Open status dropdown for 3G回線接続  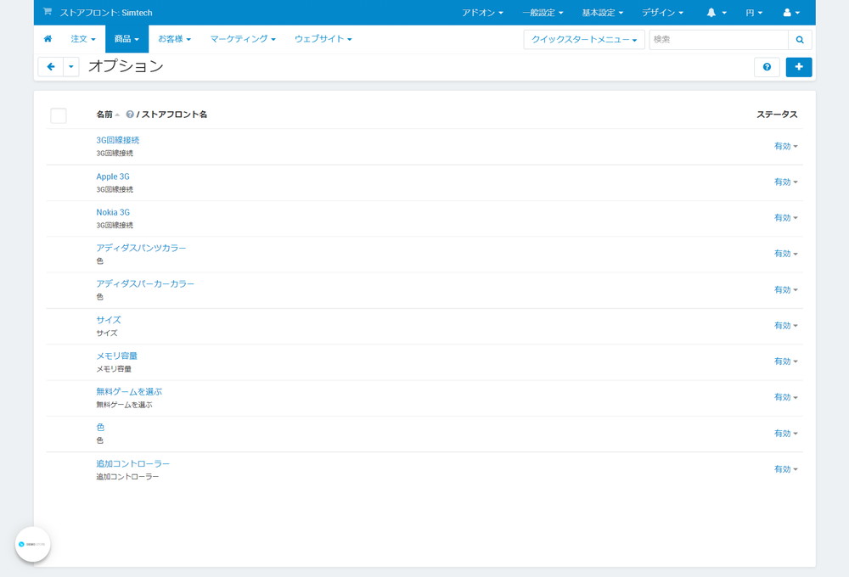pos(785,146)
